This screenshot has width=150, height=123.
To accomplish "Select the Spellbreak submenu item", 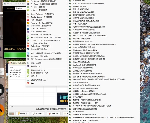I will click(104, 65).
